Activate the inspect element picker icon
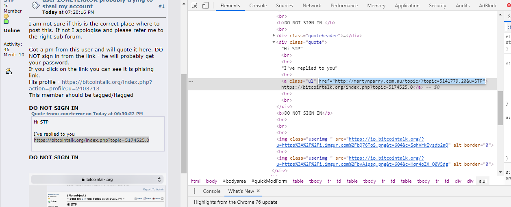The width and height of the screenshot is (511, 207). (x=195, y=6)
